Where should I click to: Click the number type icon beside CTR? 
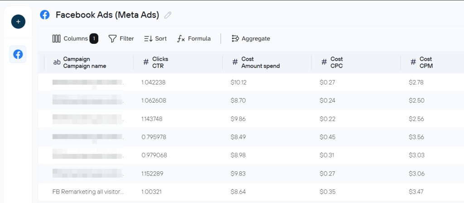coord(146,62)
